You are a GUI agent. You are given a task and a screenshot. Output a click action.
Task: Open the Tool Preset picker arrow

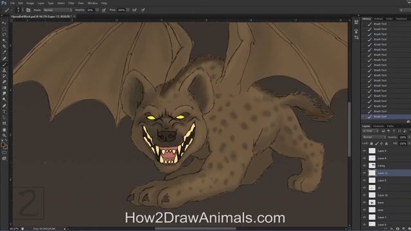pos(11,10)
